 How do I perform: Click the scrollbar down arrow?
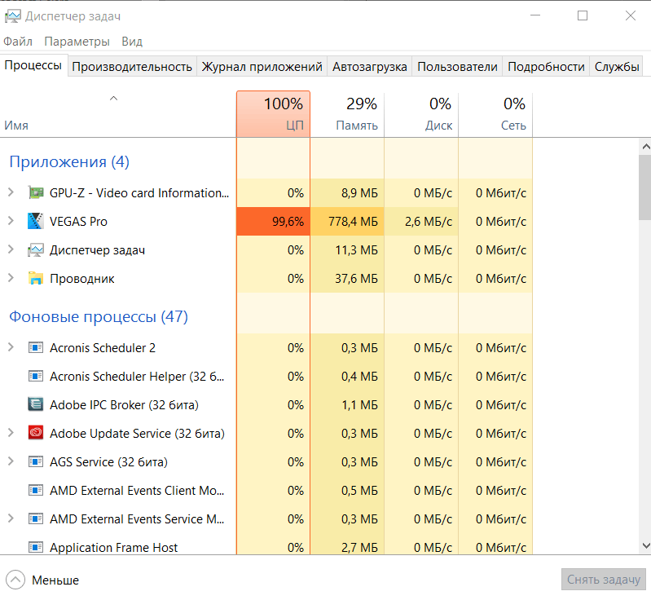645,545
